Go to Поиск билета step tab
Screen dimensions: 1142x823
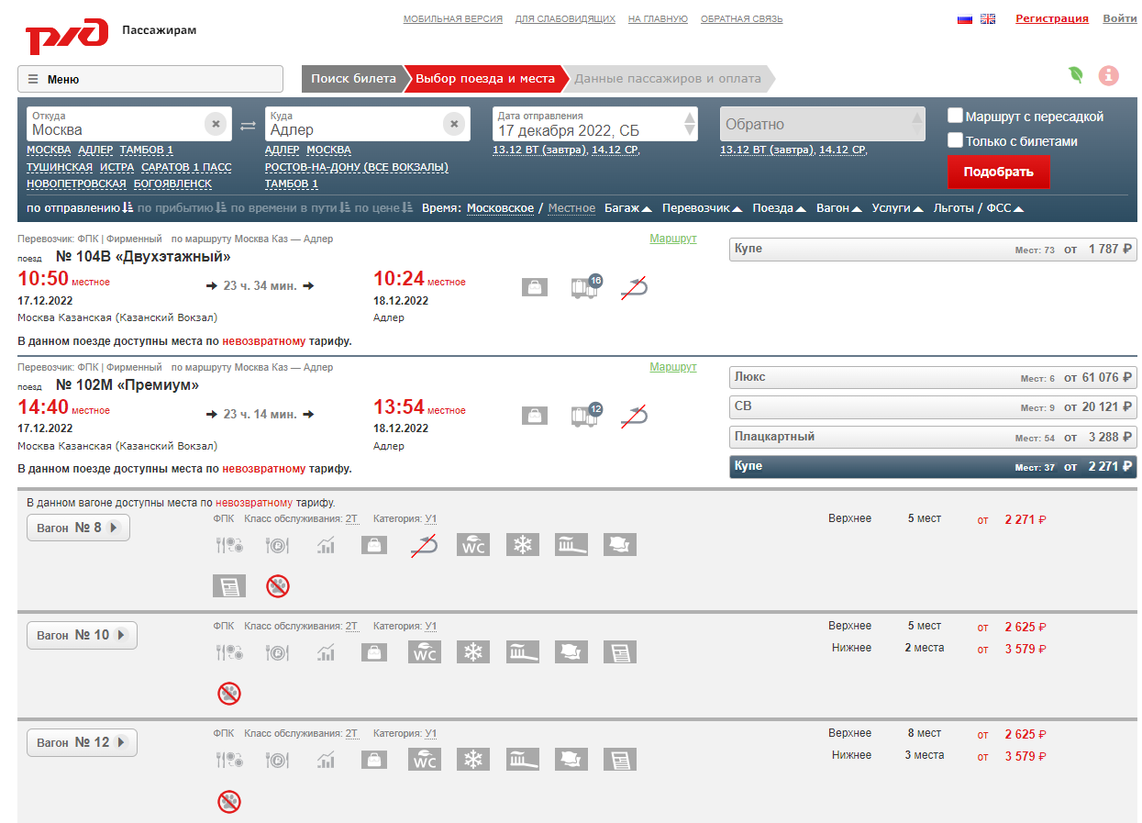pyautogui.click(x=353, y=79)
